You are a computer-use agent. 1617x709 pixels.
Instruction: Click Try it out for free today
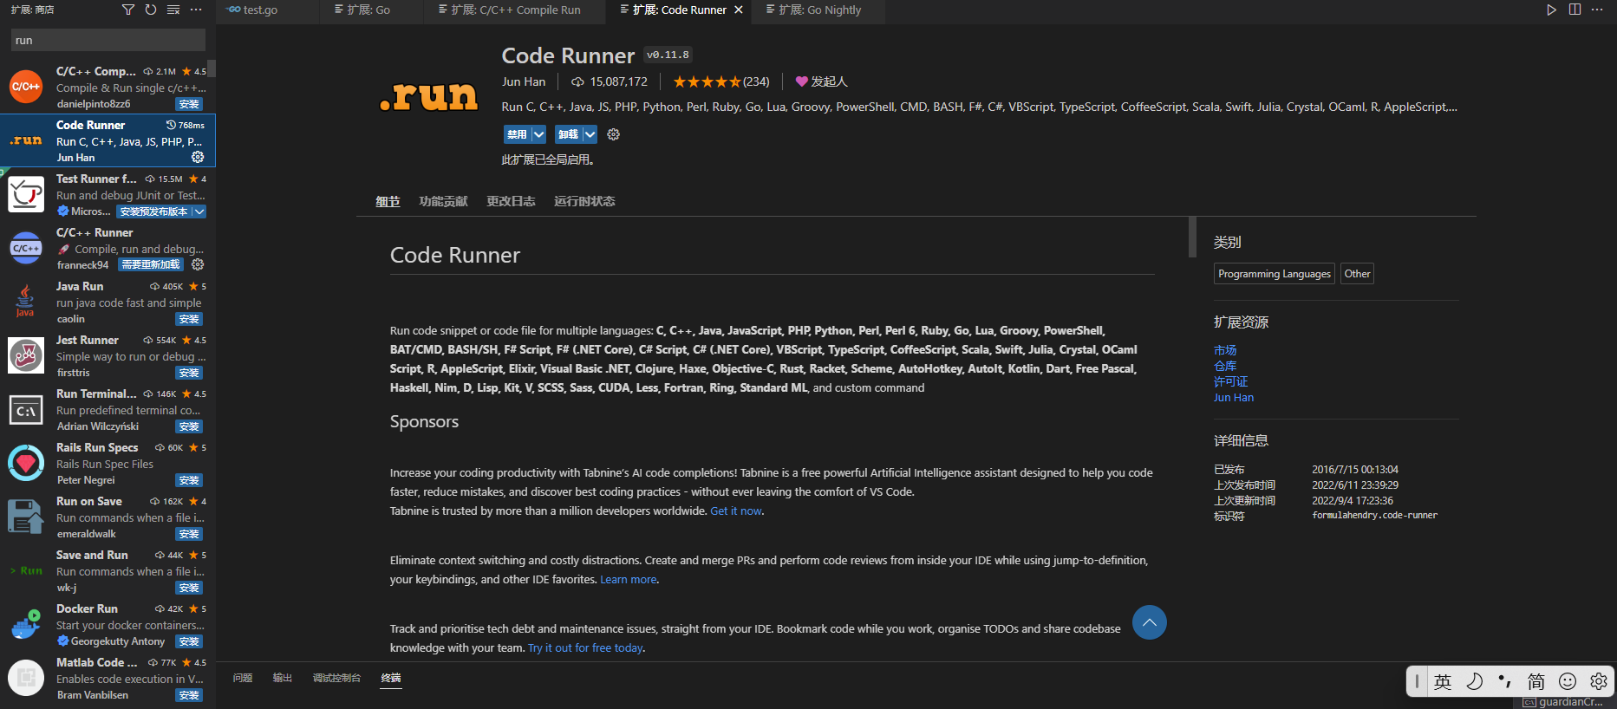(585, 647)
